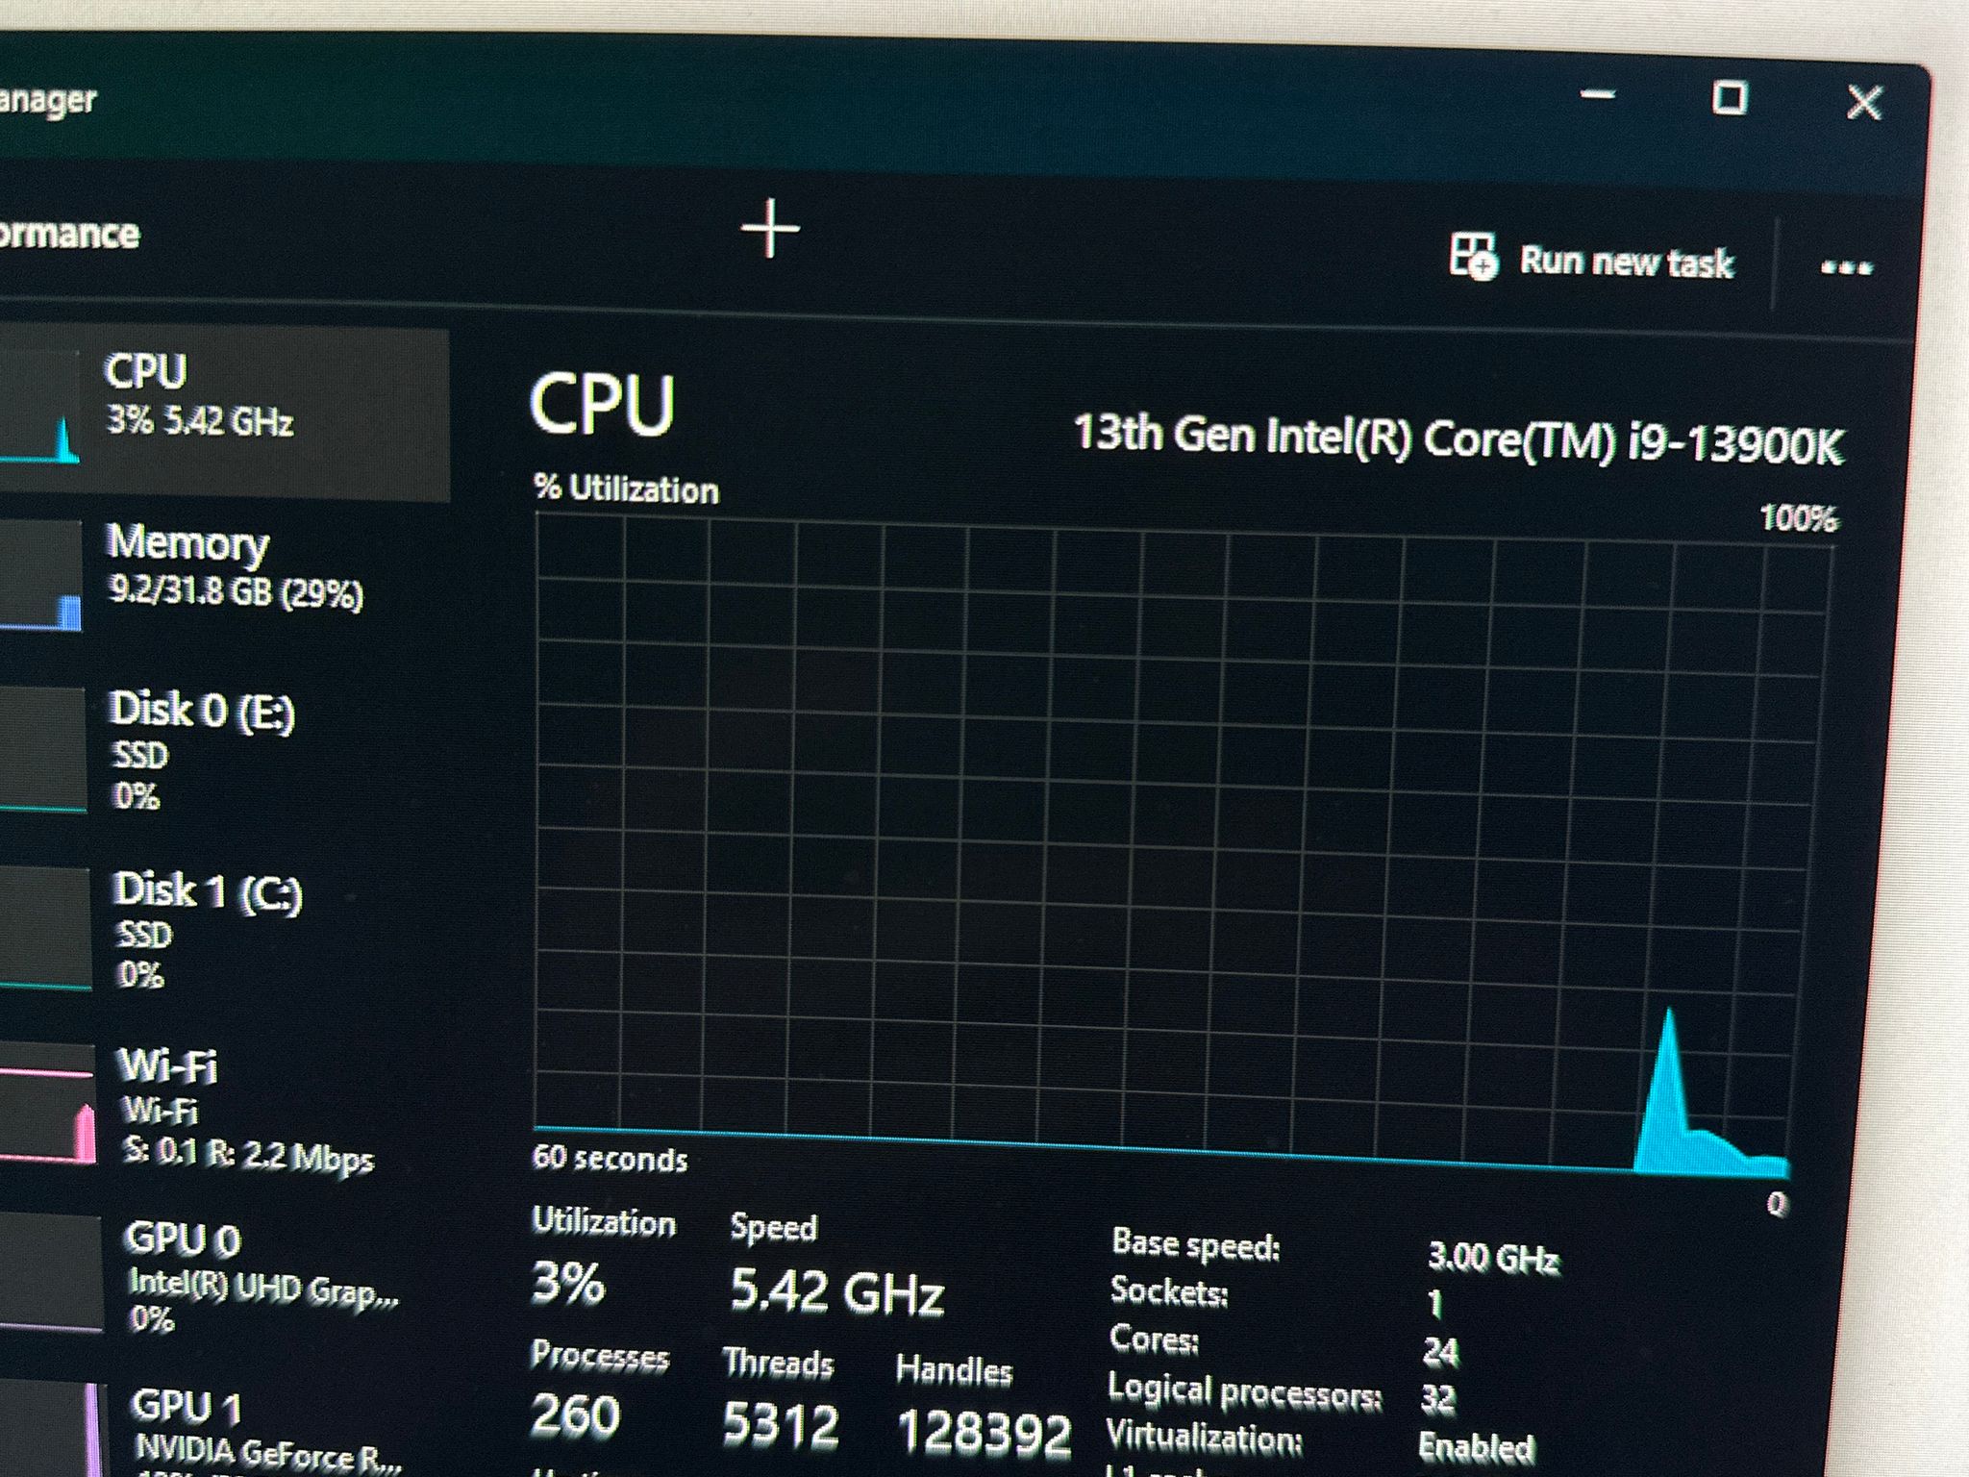Click the Run new task icon
Screen dimensions: 1969x1477
pyautogui.click(x=1473, y=256)
